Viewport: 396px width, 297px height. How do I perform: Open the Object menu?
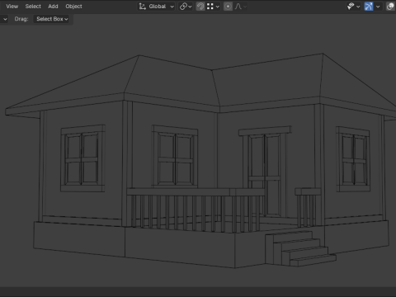[73, 7]
